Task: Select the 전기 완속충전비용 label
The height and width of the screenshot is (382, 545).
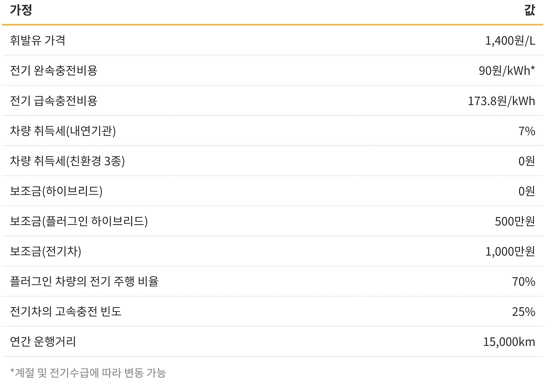Action: (54, 71)
